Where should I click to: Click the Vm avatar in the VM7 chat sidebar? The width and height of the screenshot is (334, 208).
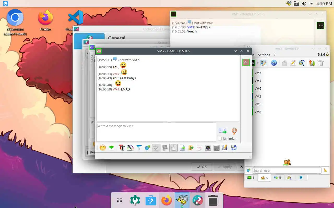246,62
